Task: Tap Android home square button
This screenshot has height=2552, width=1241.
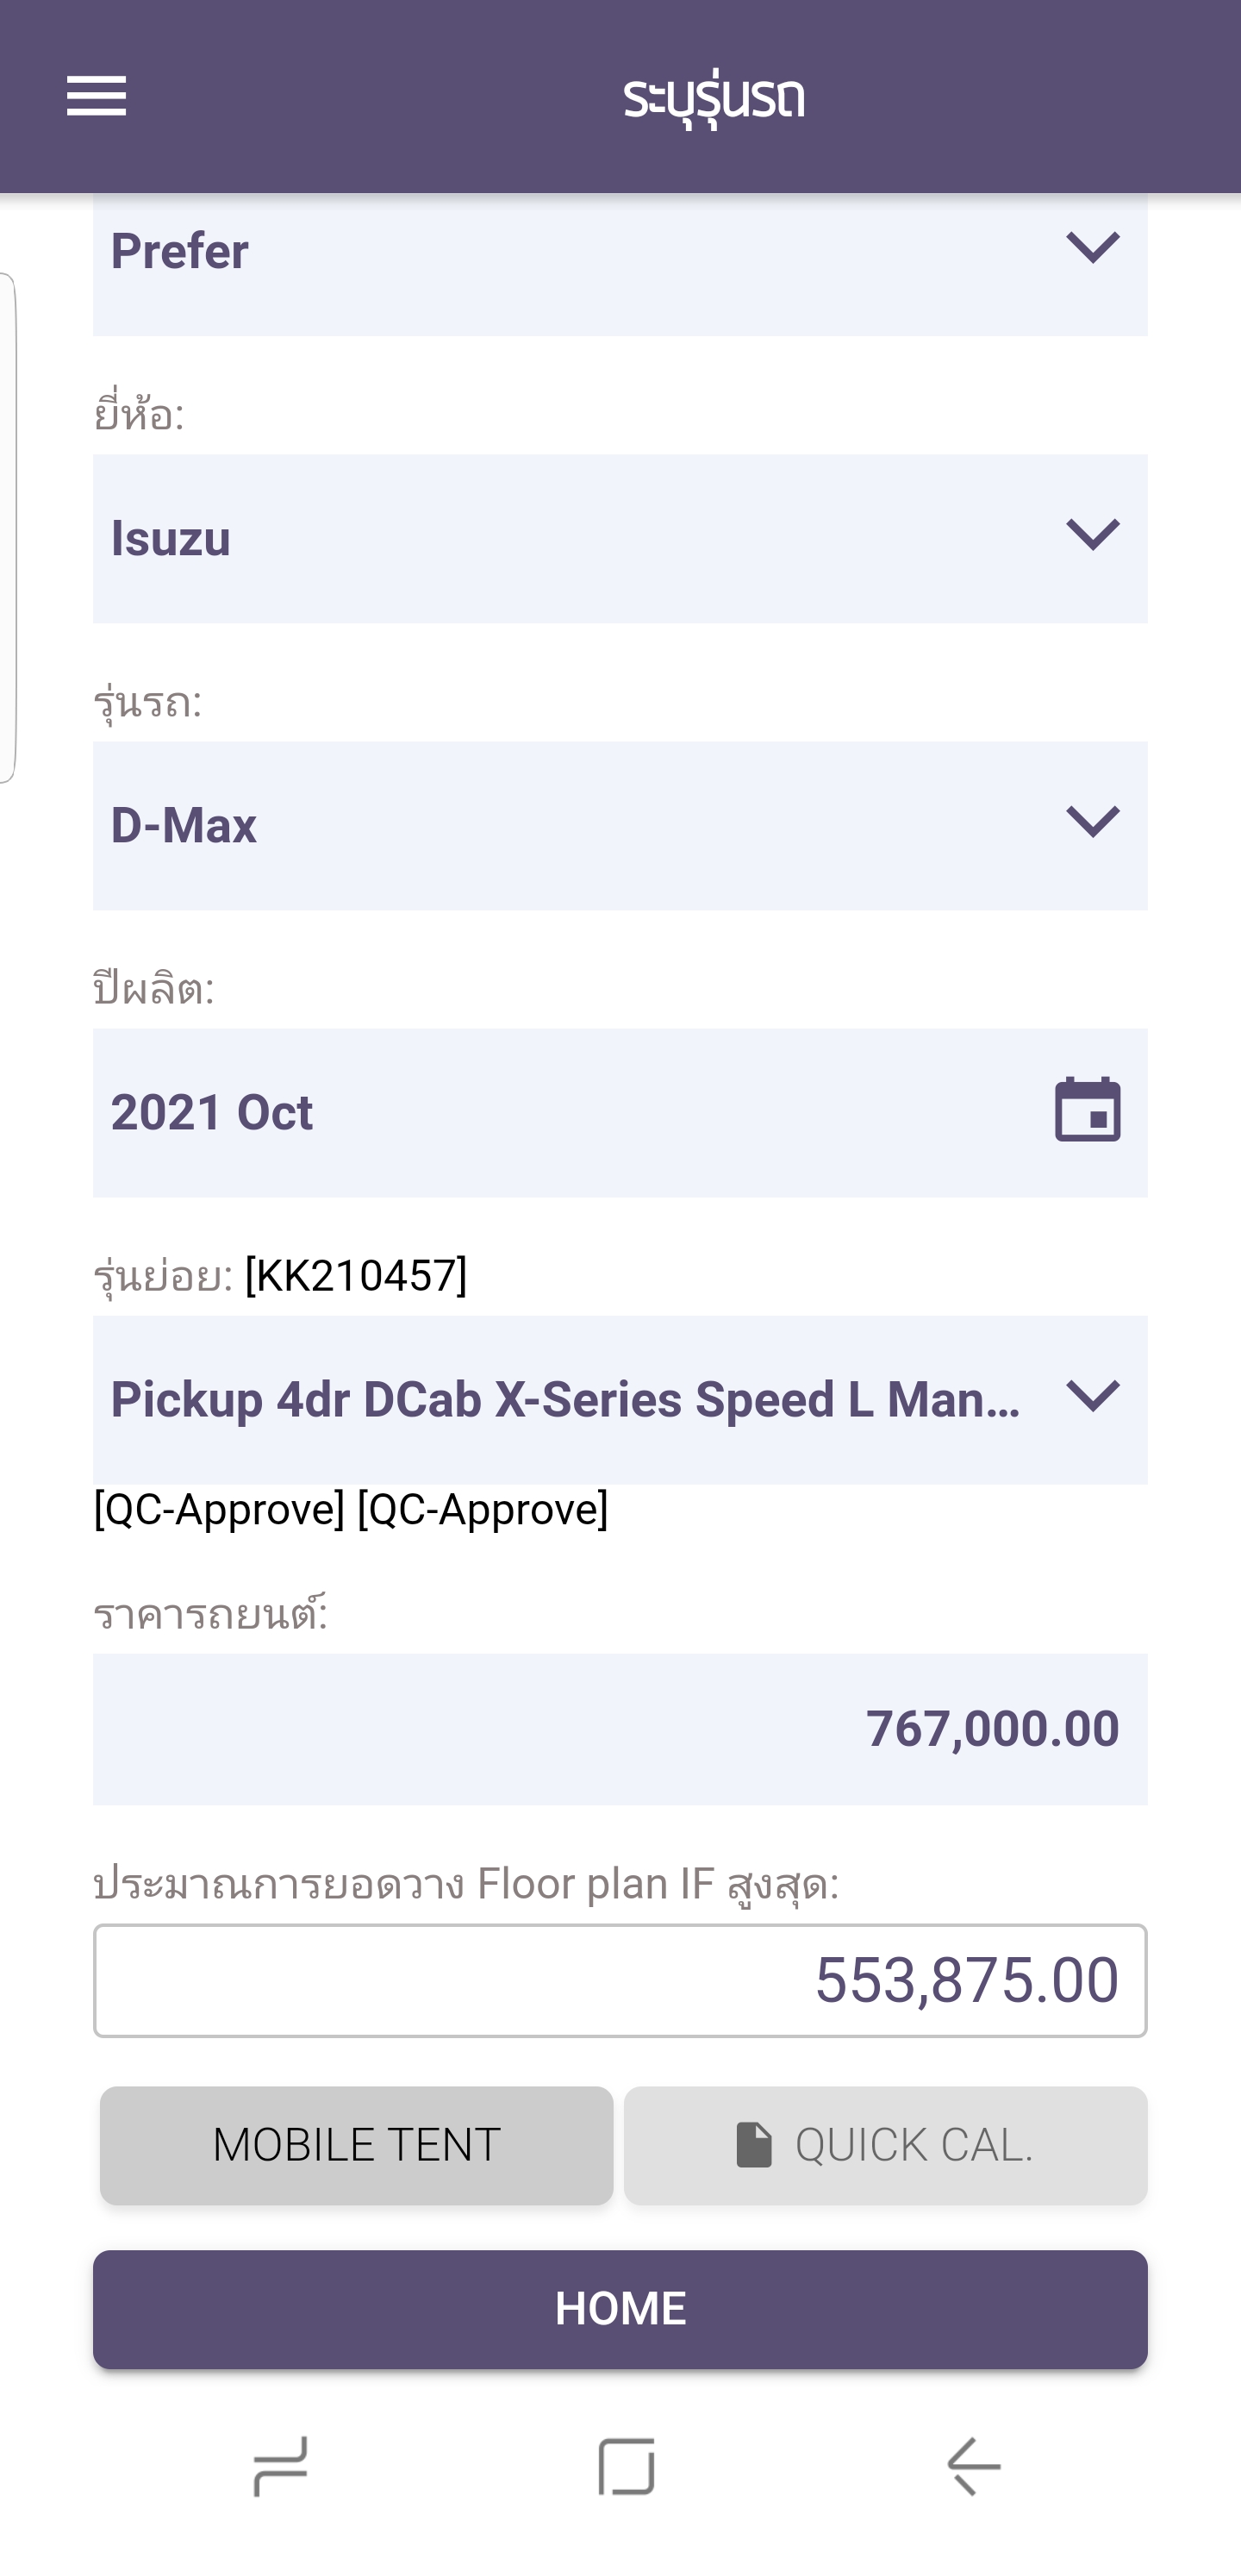Action: tap(626, 2465)
